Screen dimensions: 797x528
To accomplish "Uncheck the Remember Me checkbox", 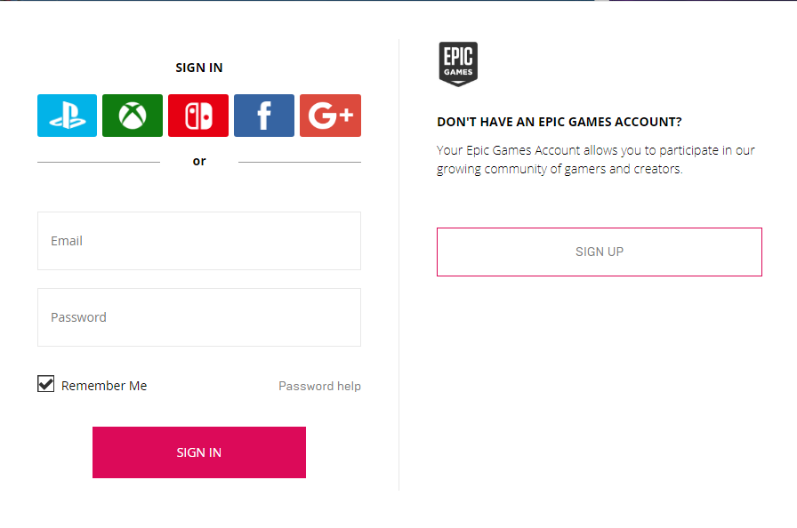I will coord(46,384).
